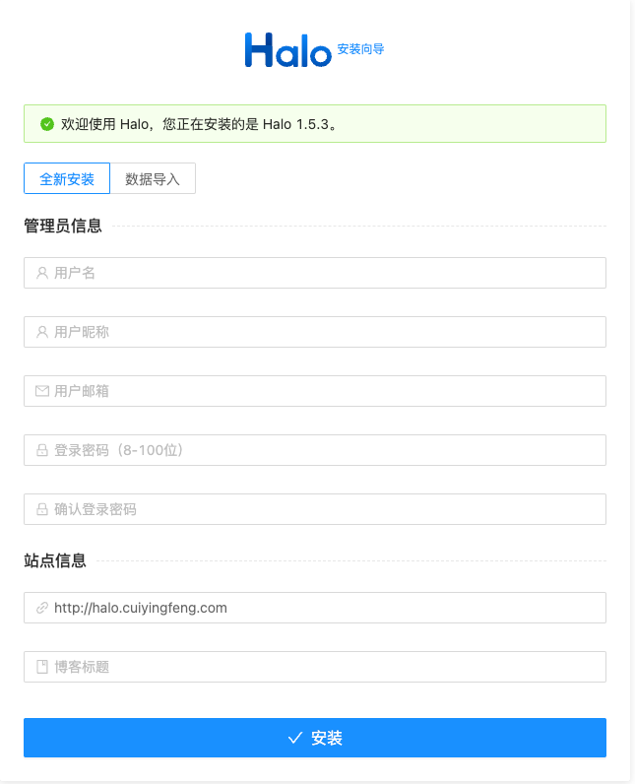
Task: Click the checkmark icon on 安装 button
Action: 295,738
